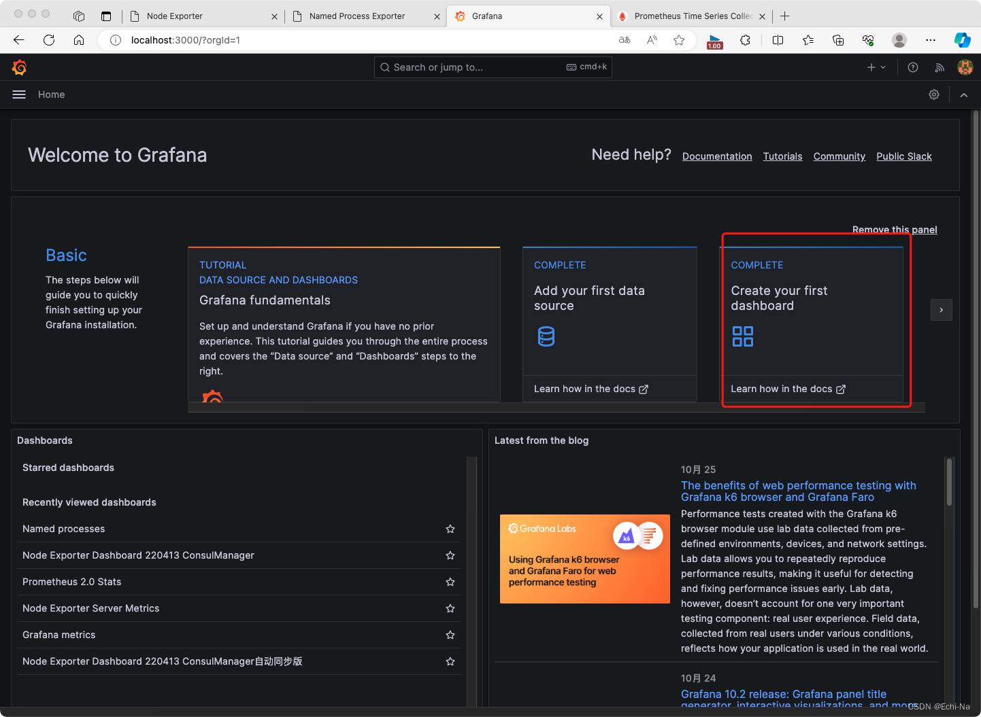The image size is (981, 717).
Task: Open the tab actions menu icon
Action: tap(105, 16)
